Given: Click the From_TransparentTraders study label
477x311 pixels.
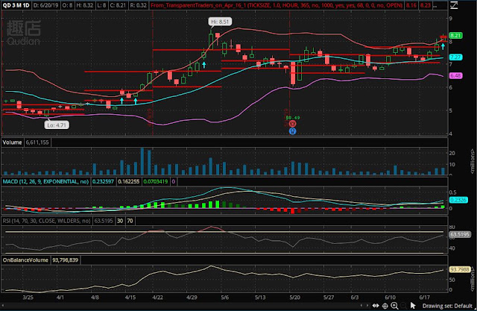Looking at the screenshot, I should click(277, 5).
